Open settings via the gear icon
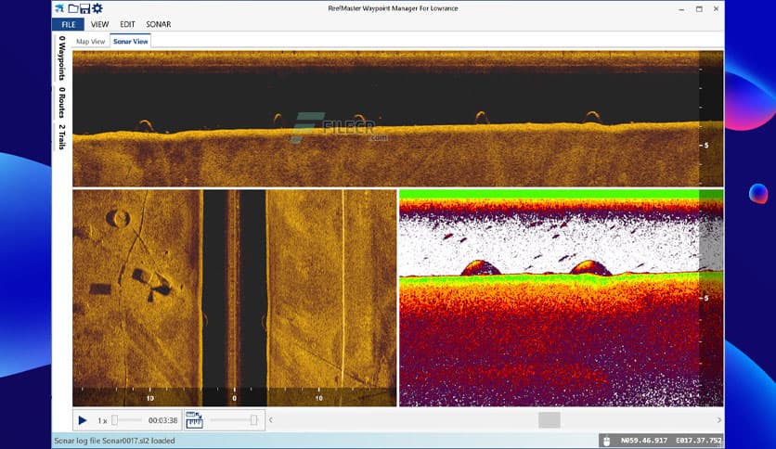This screenshot has height=449, width=776. coord(97,8)
